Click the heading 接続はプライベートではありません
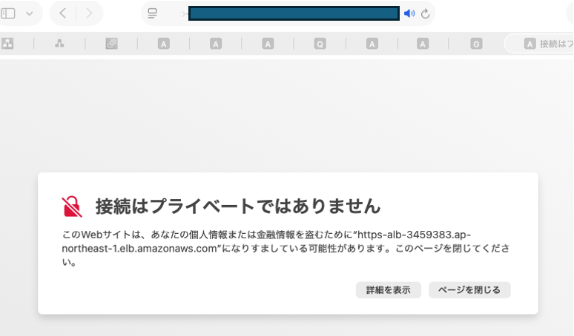Viewport: 574px width, 336px height. (x=238, y=206)
